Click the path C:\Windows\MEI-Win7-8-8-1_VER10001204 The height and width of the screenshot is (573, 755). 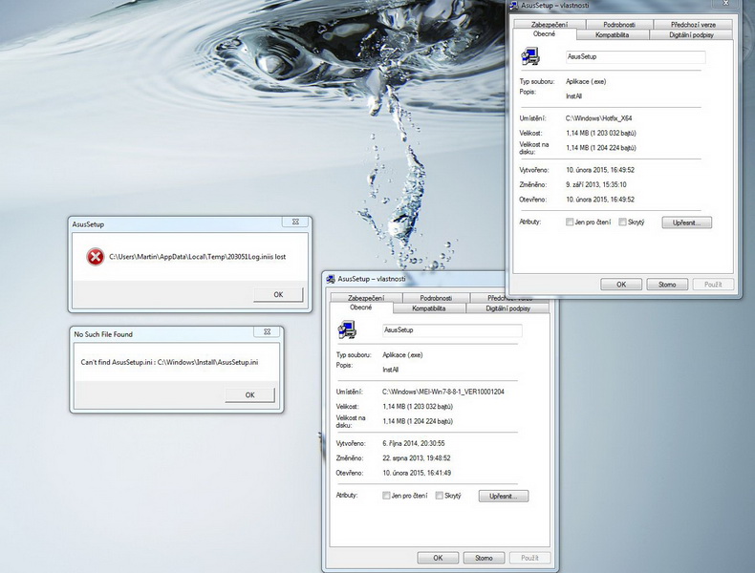[x=443, y=392]
